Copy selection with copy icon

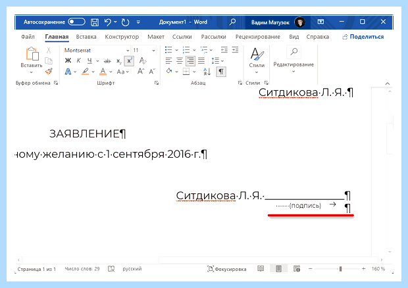(49, 61)
